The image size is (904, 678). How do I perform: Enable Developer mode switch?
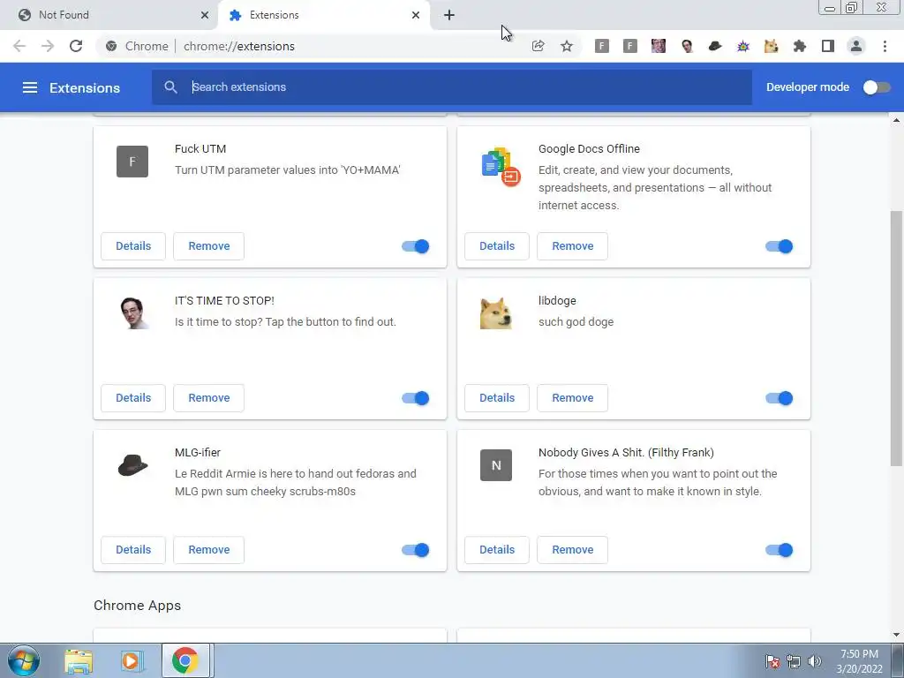pyautogui.click(x=877, y=87)
